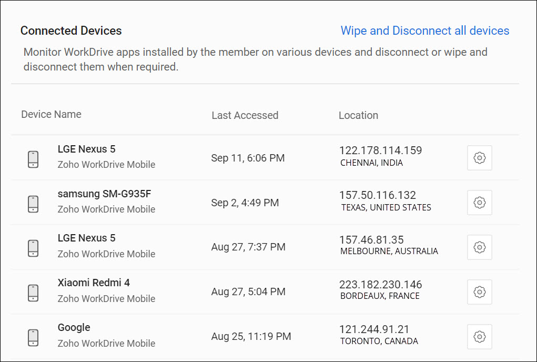Click IP address 122.178.114.159
This screenshot has width=537, height=362.
[380, 150]
